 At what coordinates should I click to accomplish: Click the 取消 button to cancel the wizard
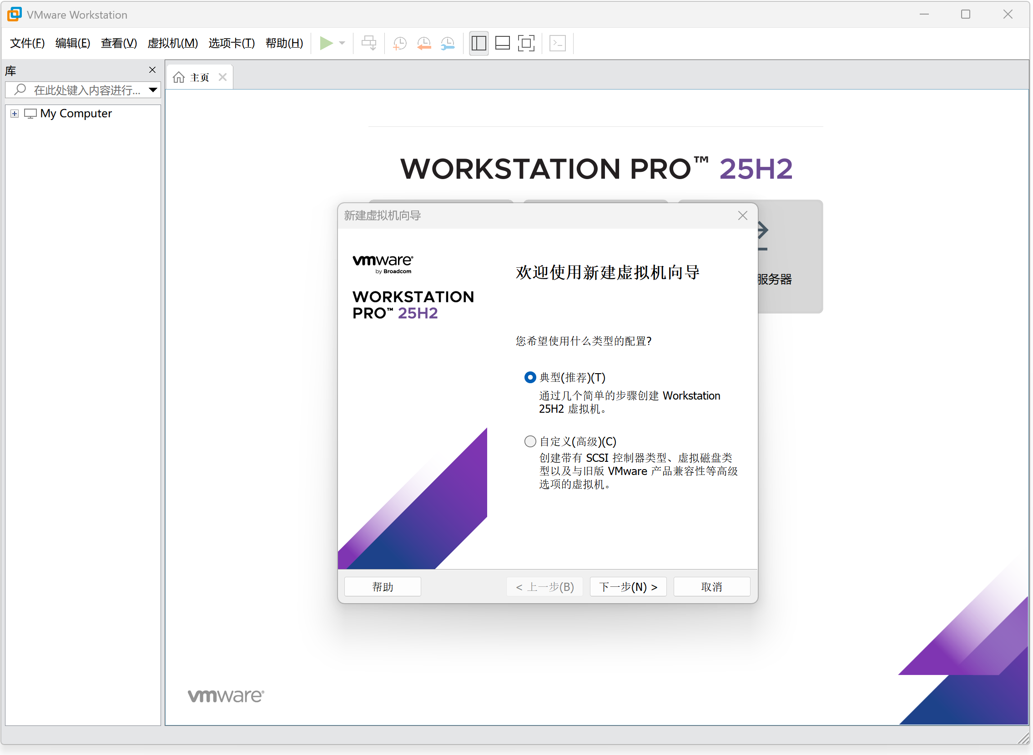coord(711,586)
